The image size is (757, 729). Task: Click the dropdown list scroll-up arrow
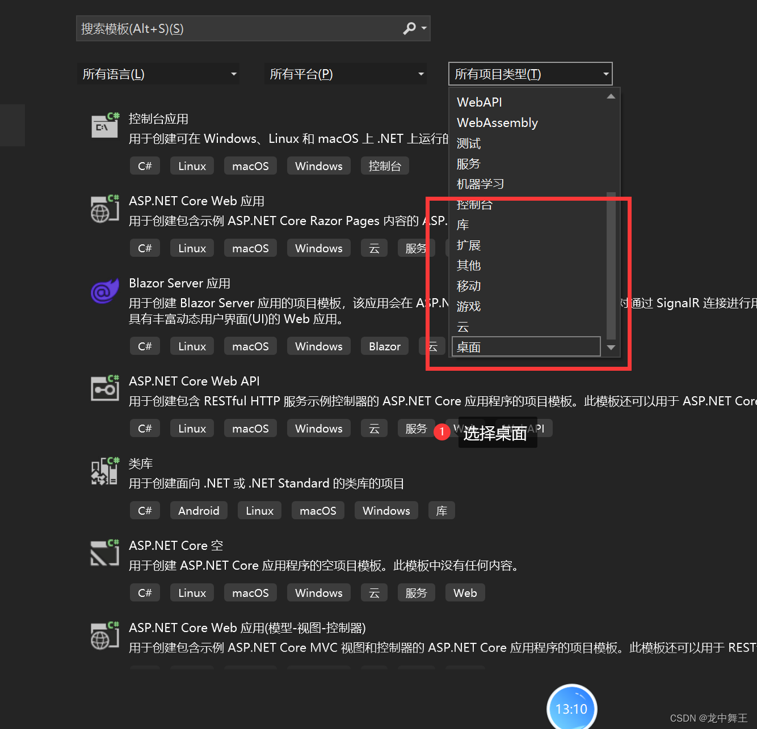tap(611, 96)
